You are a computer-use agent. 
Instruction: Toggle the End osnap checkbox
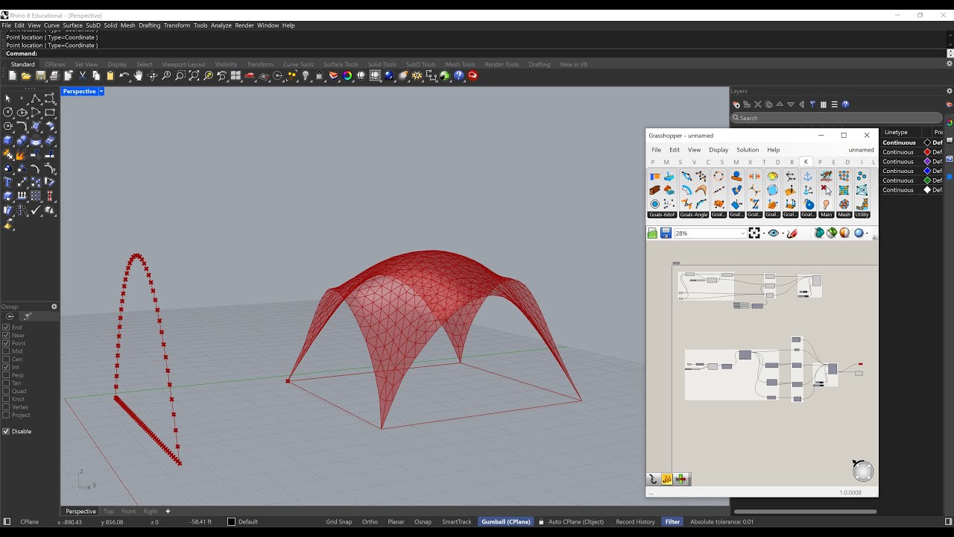point(7,327)
